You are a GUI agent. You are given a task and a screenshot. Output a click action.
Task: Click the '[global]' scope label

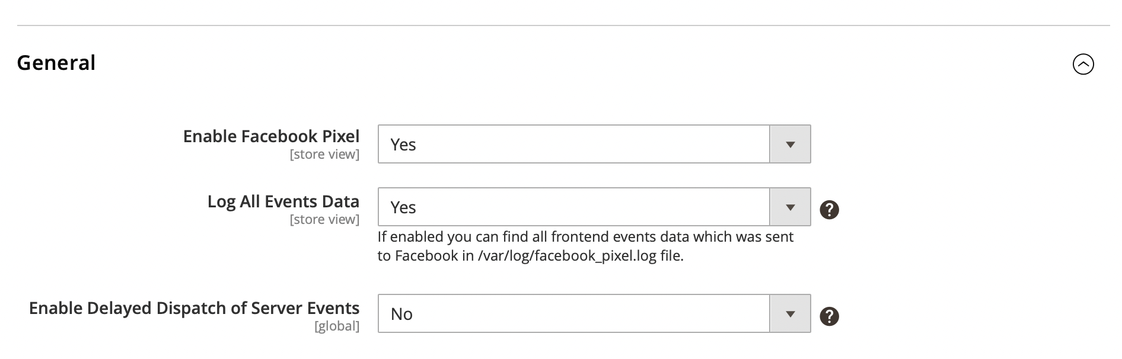(x=337, y=326)
